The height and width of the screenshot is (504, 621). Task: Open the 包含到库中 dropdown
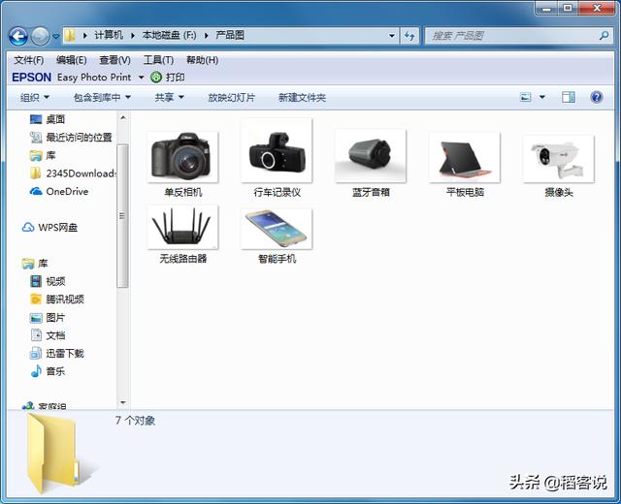[102, 97]
